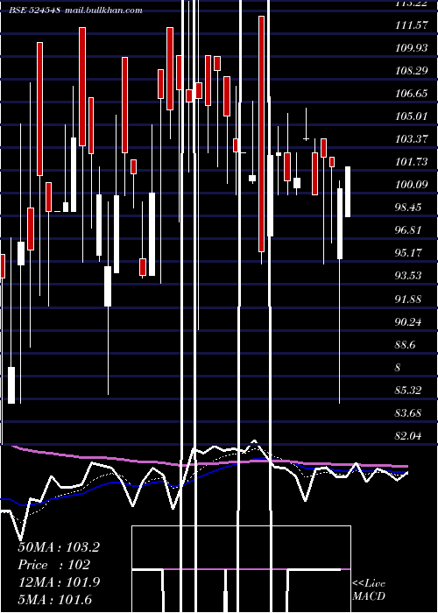Click the Price : 102 readout
Viewport: 438px width, 613px height.
coord(54,565)
